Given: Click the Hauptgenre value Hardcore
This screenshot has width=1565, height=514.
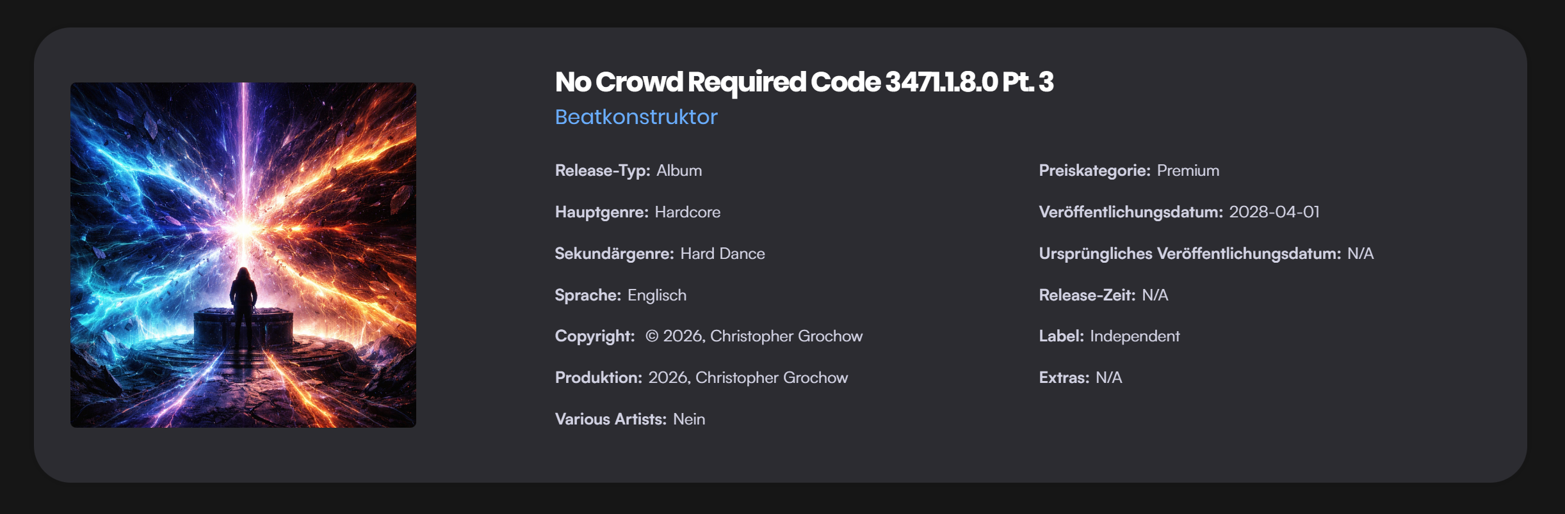Looking at the screenshot, I should 687,212.
